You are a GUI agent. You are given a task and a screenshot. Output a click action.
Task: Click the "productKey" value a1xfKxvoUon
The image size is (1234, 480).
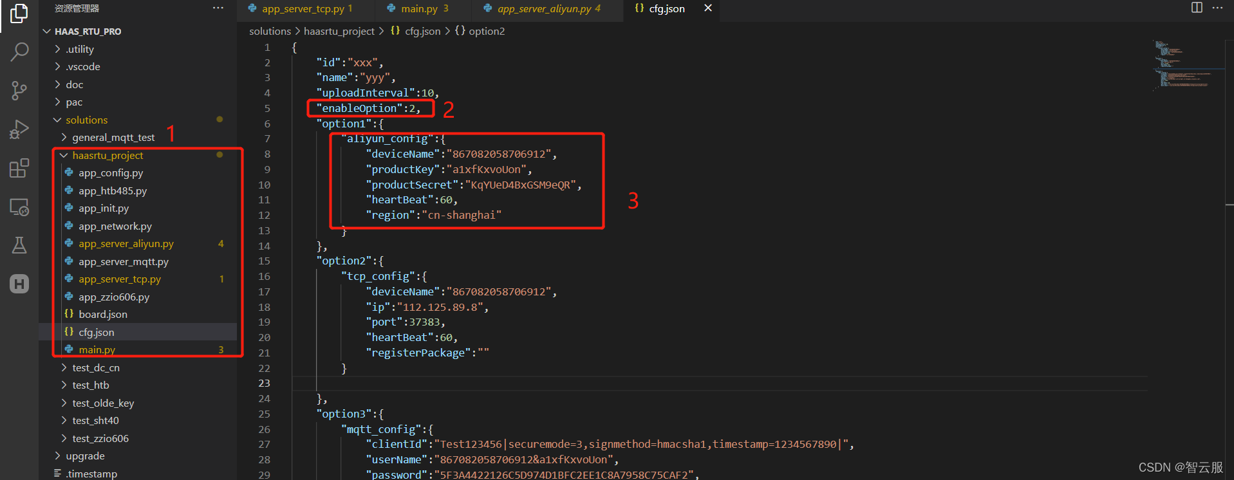(487, 169)
